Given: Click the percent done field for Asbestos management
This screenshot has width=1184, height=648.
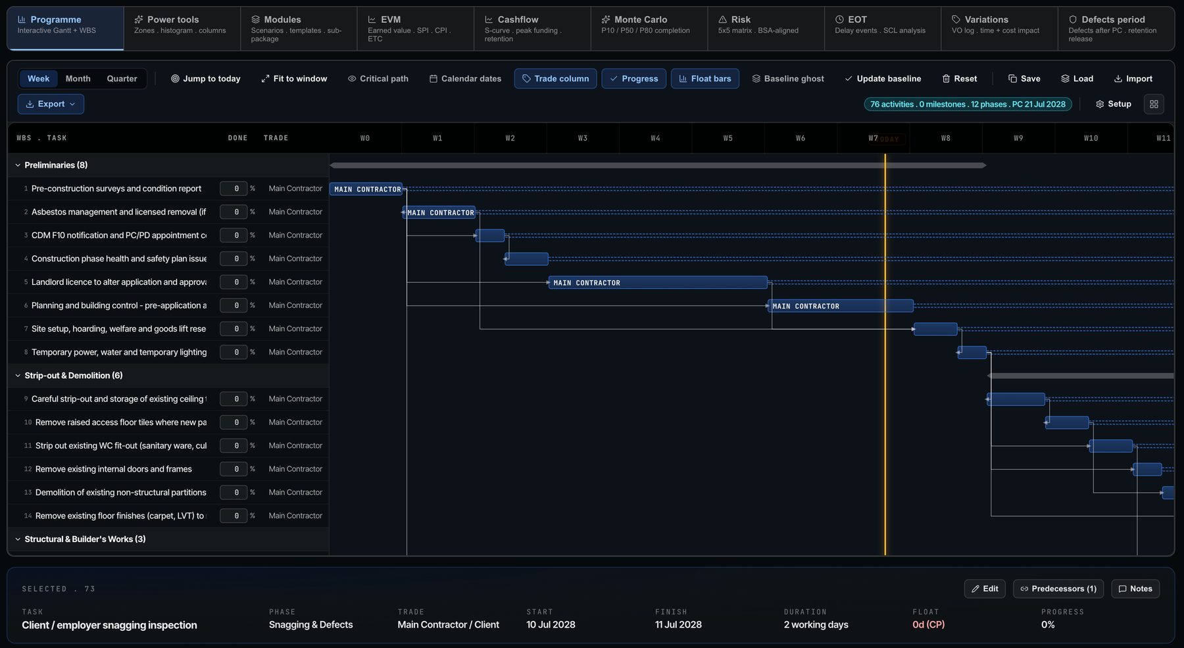Looking at the screenshot, I should [x=234, y=212].
